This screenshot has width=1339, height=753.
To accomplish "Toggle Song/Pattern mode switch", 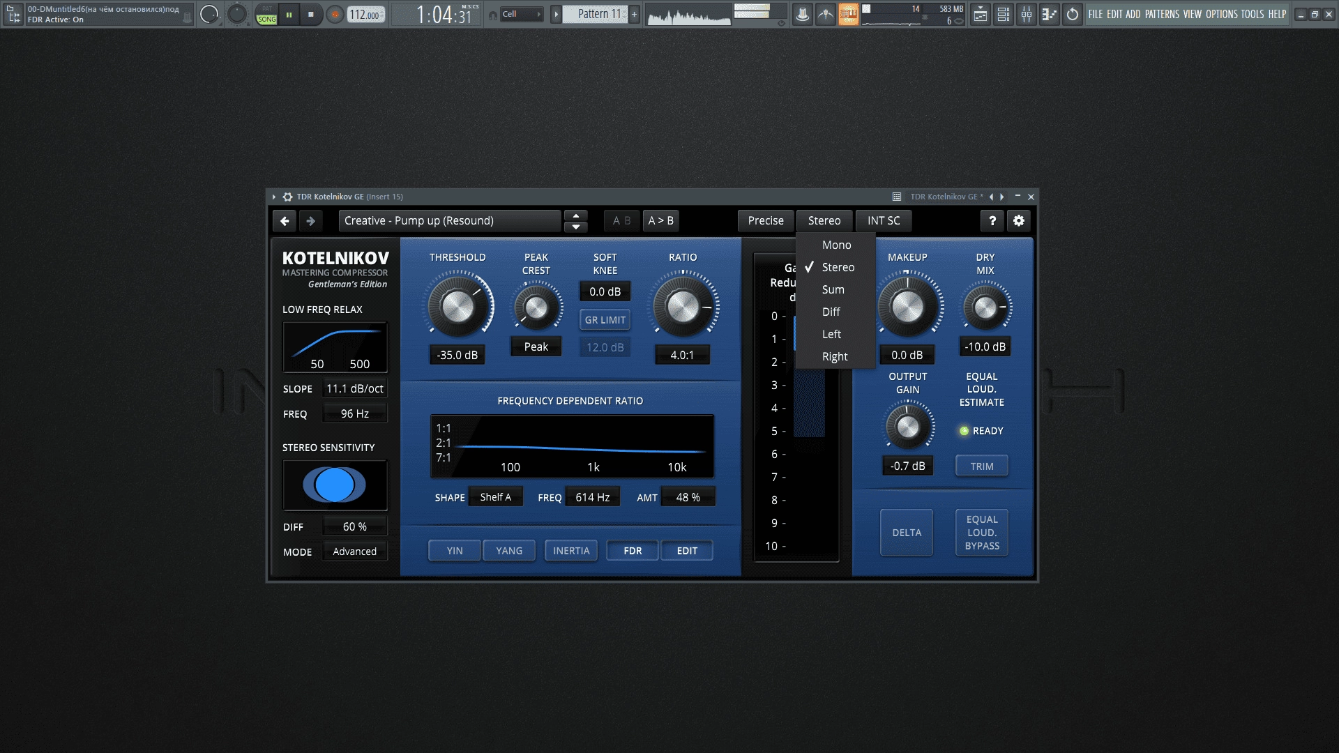I will [266, 15].
